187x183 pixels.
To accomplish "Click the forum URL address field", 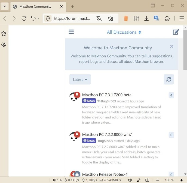I will click(x=72, y=18).
